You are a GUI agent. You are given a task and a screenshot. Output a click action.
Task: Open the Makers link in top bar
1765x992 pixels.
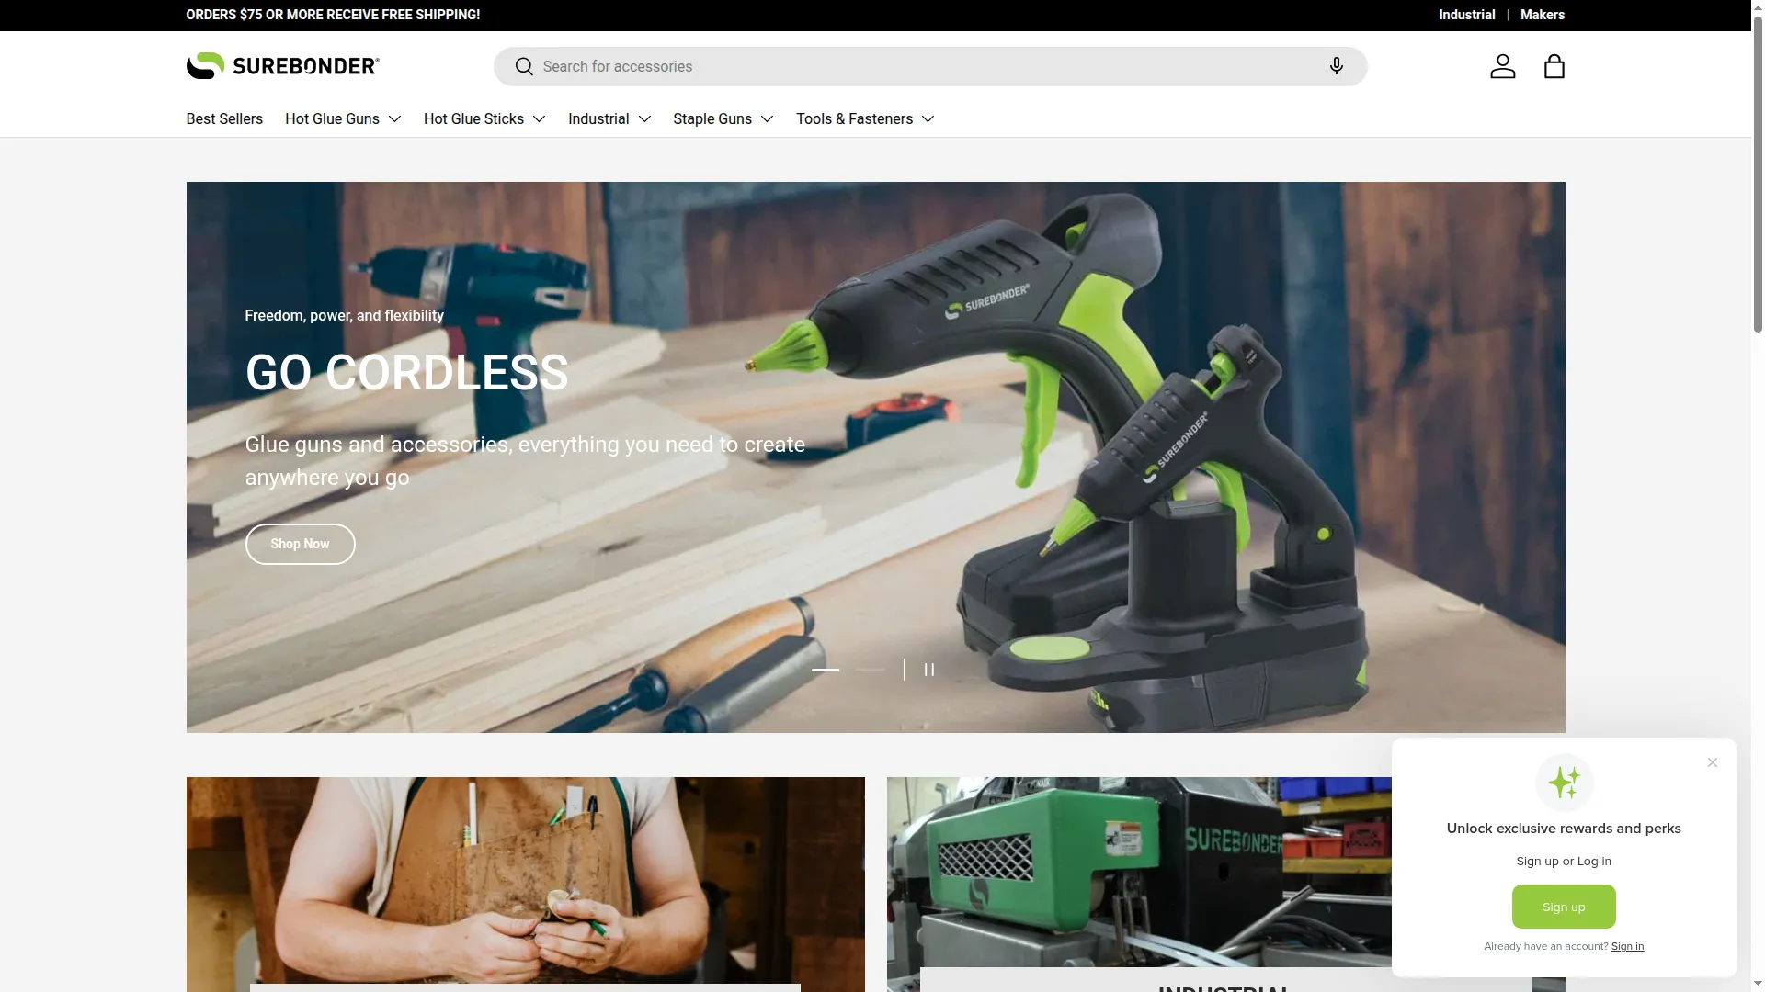pyautogui.click(x=1543, y=15)
